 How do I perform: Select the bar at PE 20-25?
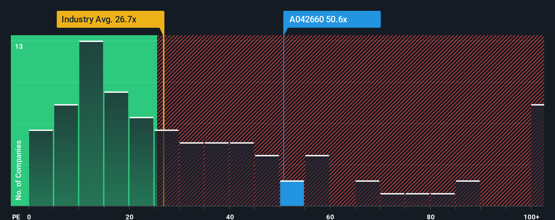coord(141,161)
